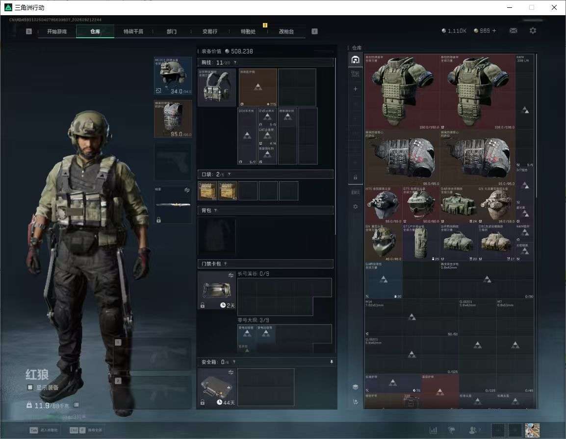Show the 背包 help question mark
This screenshot has height=439, width=566.
point(215,211)
